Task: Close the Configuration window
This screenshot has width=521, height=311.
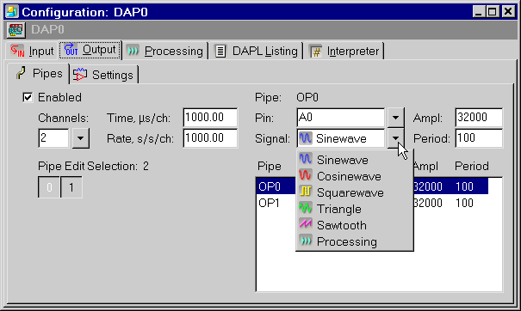Action: tap(508, 12)
